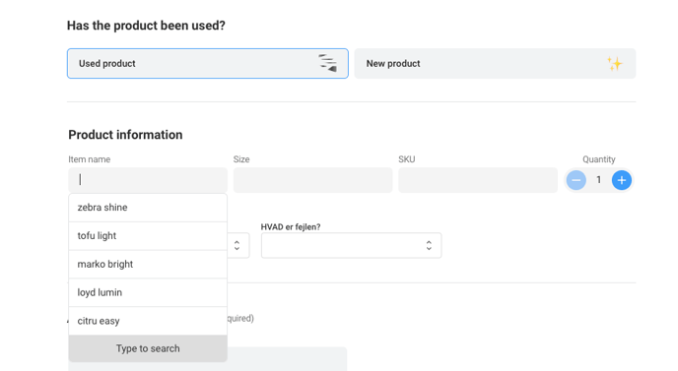Click the Type to search footer
The width and height of the screenshot is (678, 371).
click(x=148, y=348)
